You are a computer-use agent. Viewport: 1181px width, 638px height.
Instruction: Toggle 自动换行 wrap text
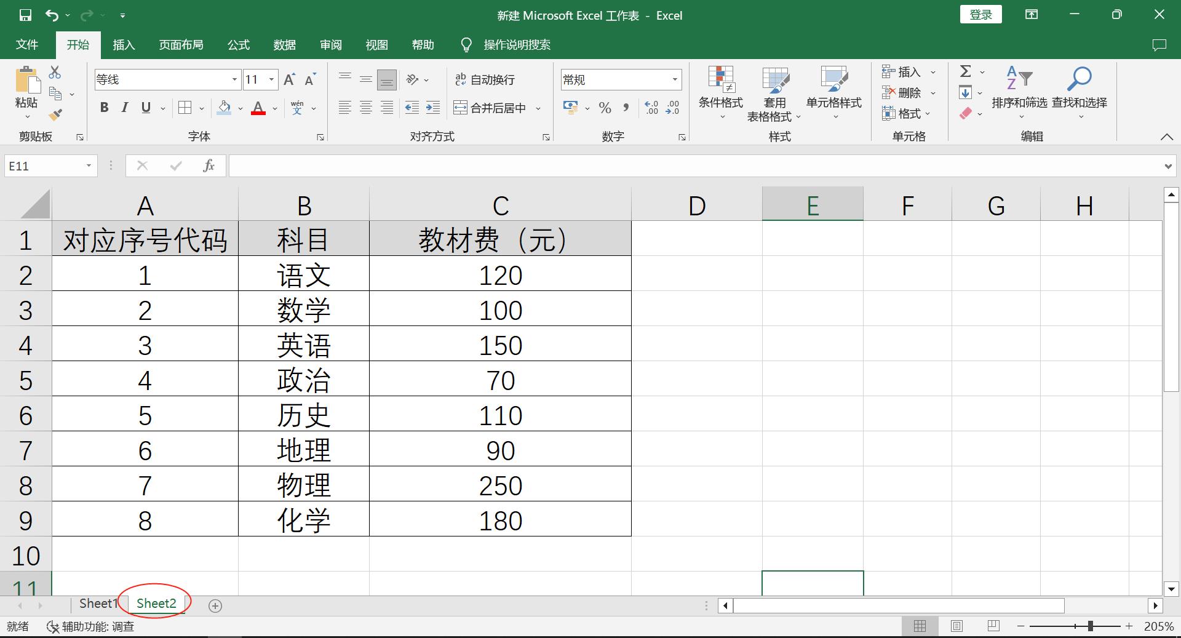(x=485, y=79)
